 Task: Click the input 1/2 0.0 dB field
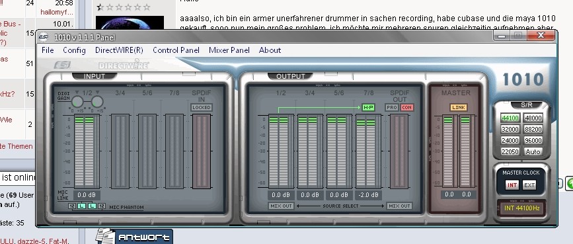(87, 195)
